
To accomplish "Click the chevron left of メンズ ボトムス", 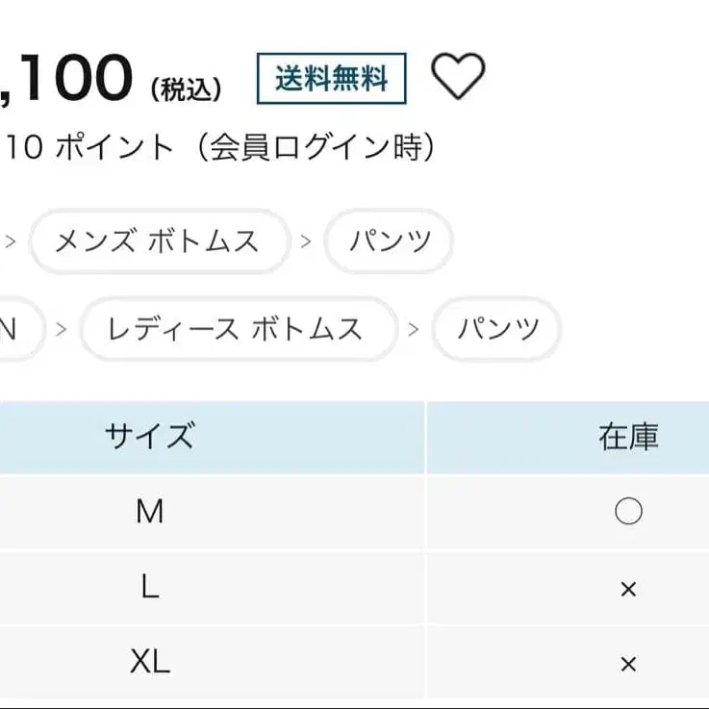I will click(x=10, y=241).
